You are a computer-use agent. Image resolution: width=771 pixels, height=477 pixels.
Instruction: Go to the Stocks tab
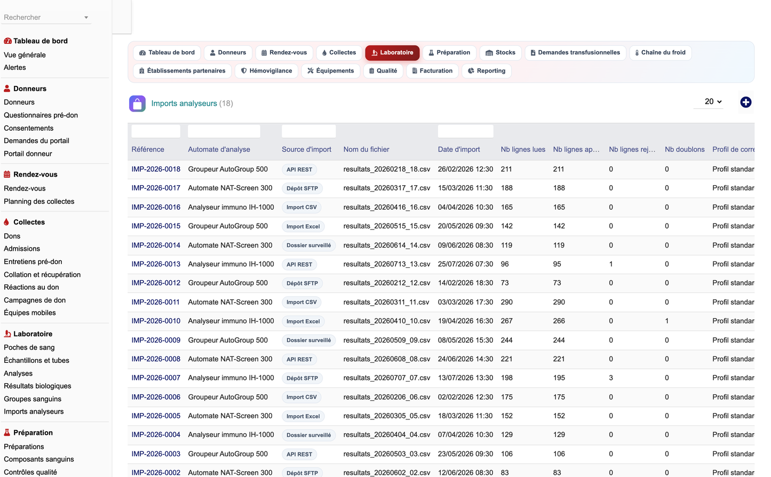click(x=500, y=53)
